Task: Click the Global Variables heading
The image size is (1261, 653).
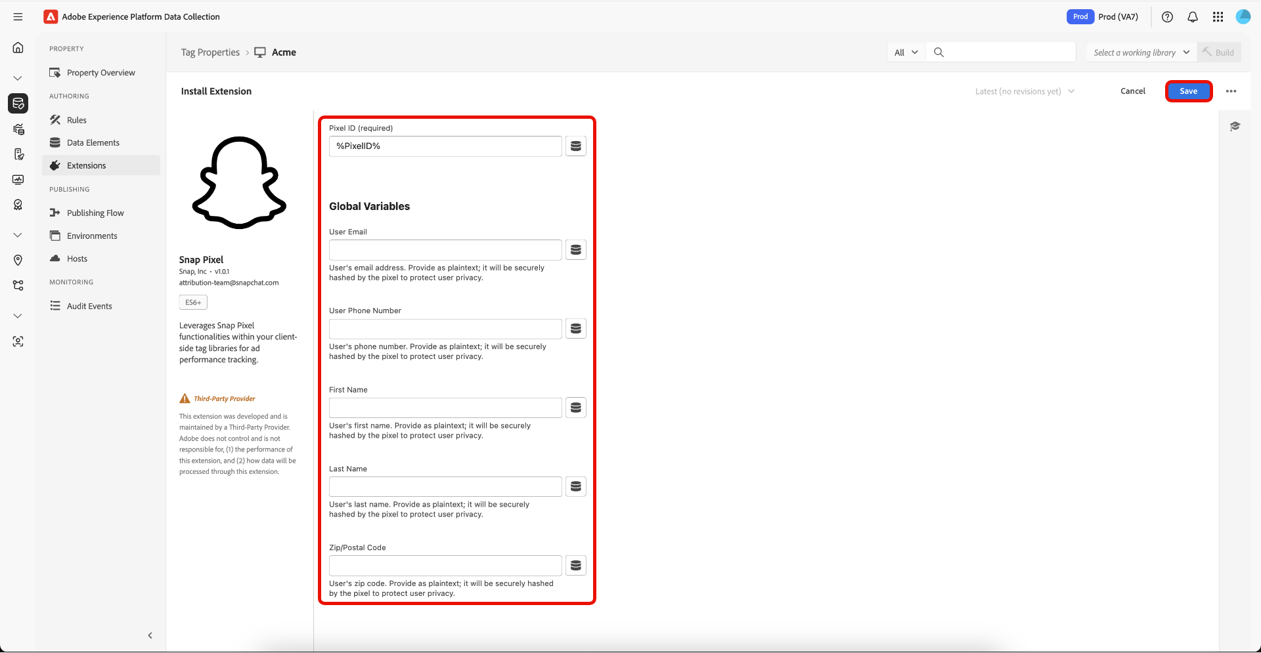Action: click(369, 207)
